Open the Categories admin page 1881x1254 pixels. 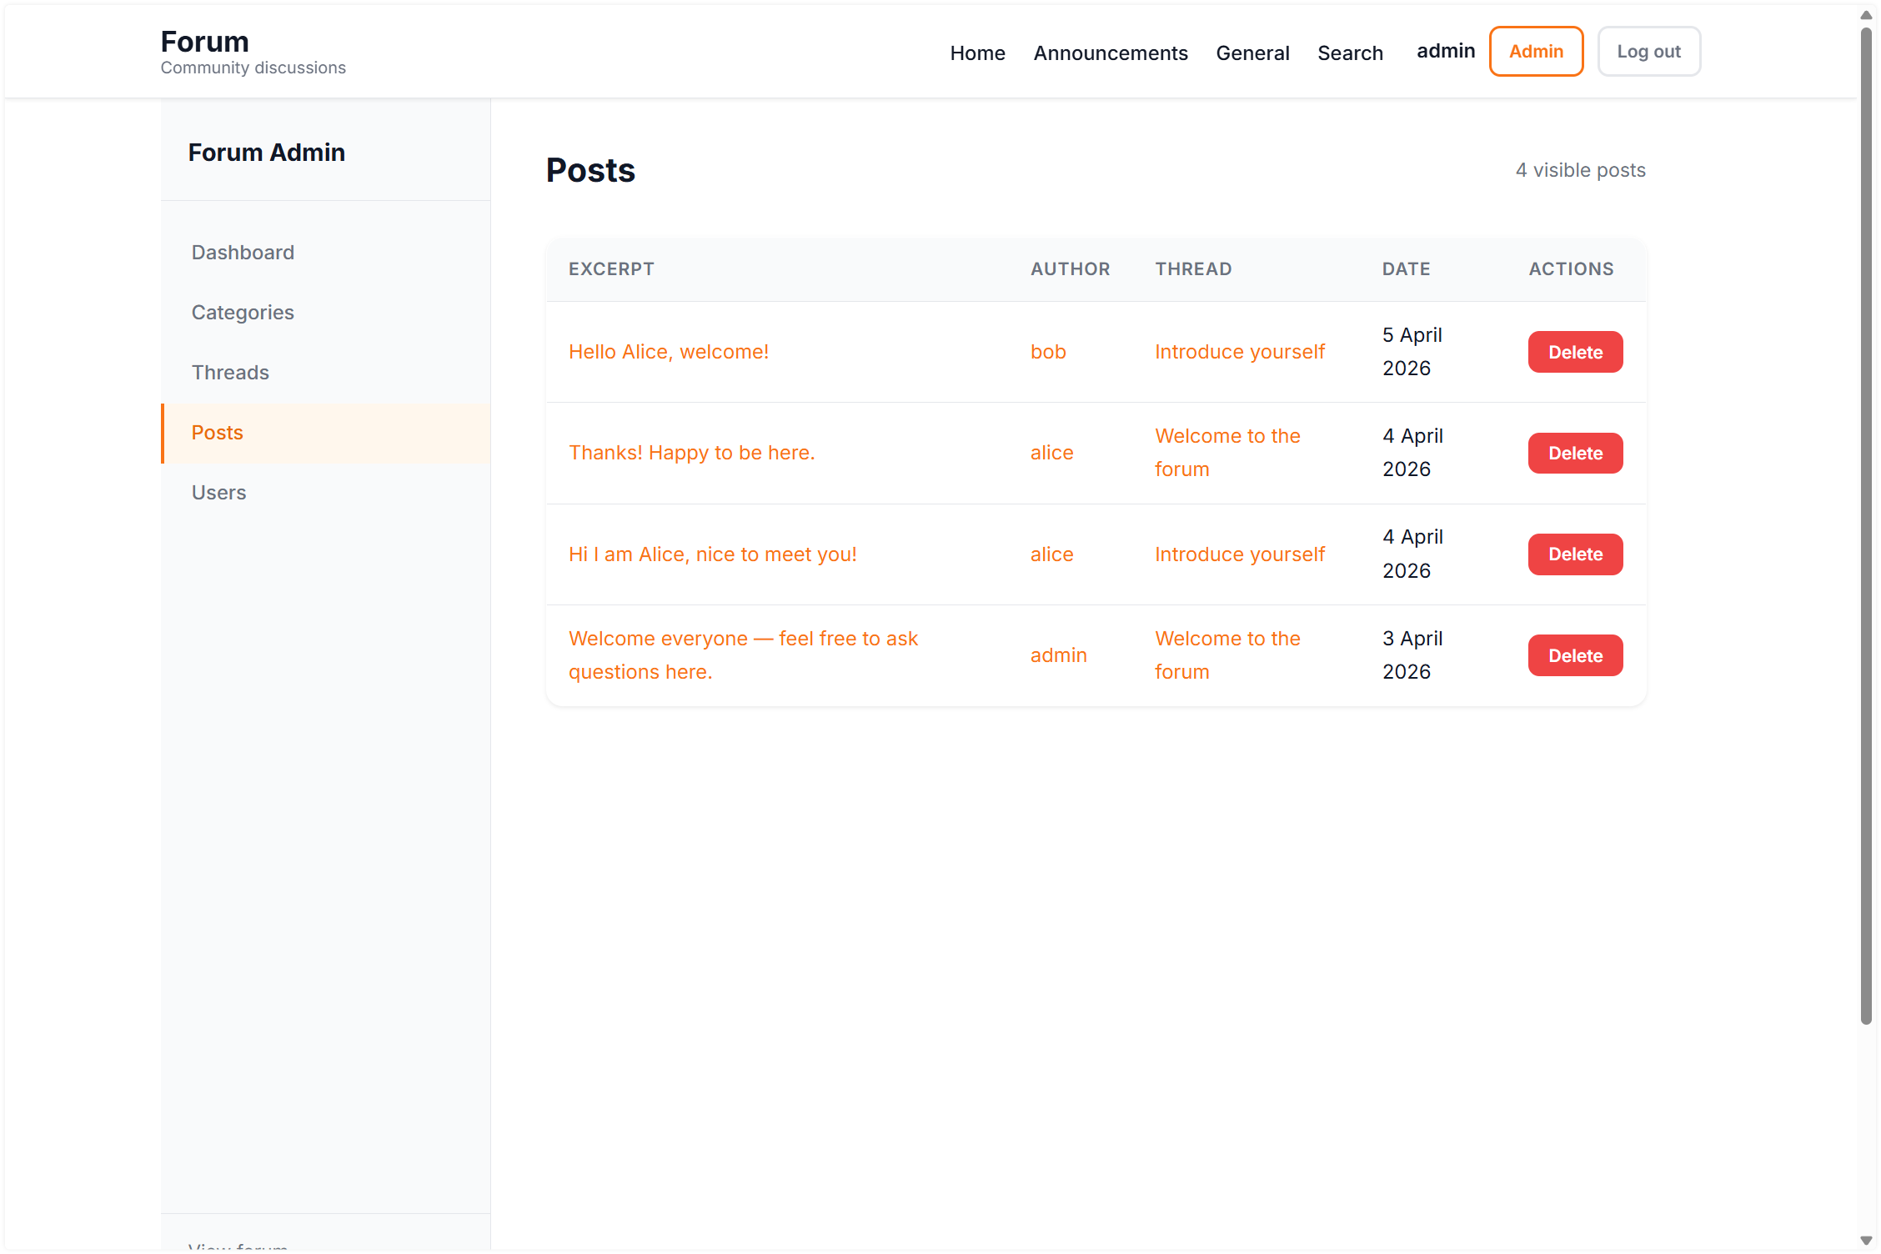tap(243, 312)
